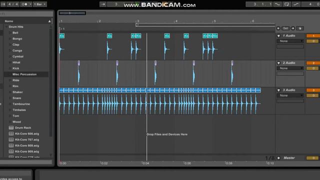Image resolution: width=320 pixels, height=180 pixels.
Task: Open the 1 Bar quantization menu
Action: tap(40, 4)
